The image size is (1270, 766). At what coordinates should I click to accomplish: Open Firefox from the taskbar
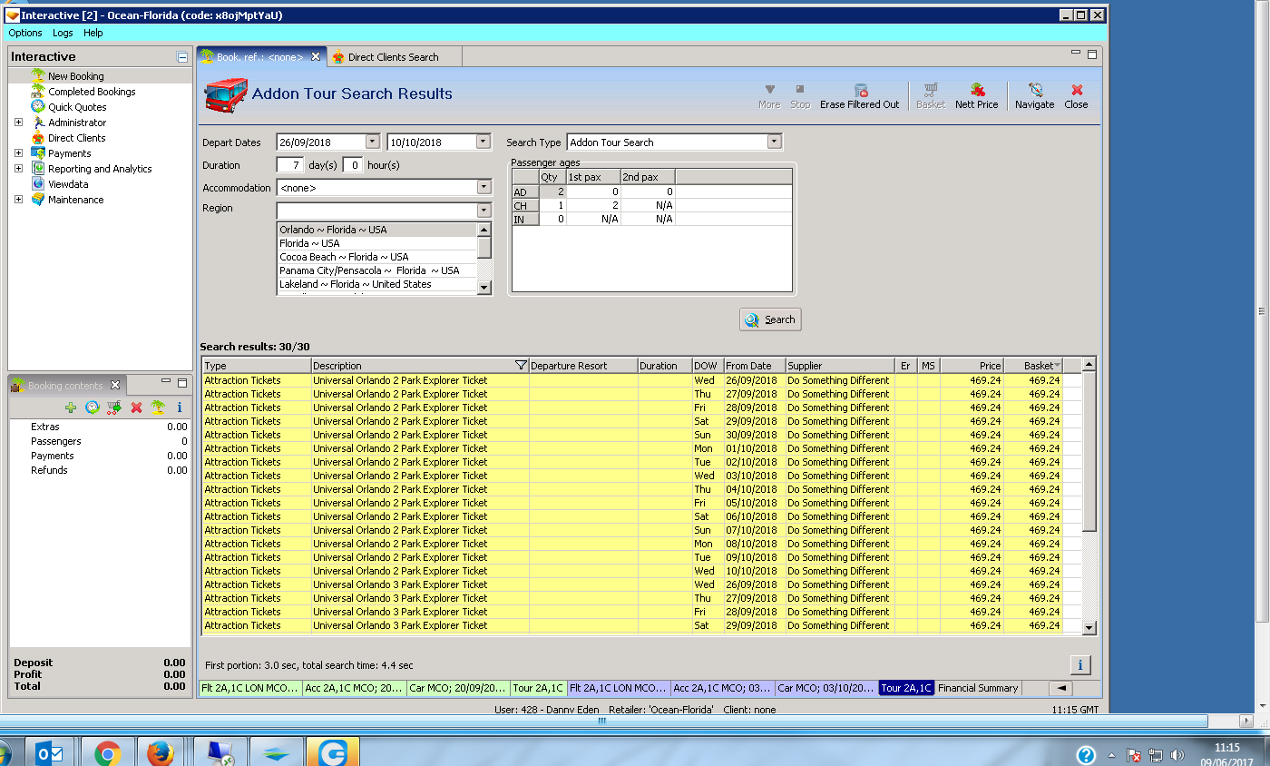(160, 752)
